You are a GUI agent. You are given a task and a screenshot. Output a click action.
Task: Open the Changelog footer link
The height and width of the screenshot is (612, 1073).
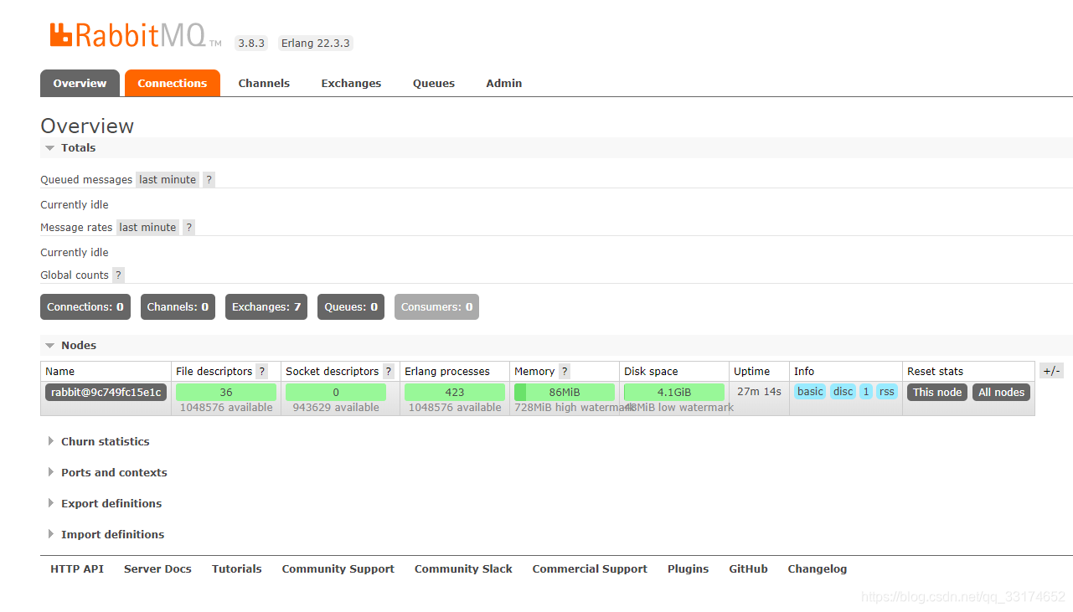click(818, 568)
